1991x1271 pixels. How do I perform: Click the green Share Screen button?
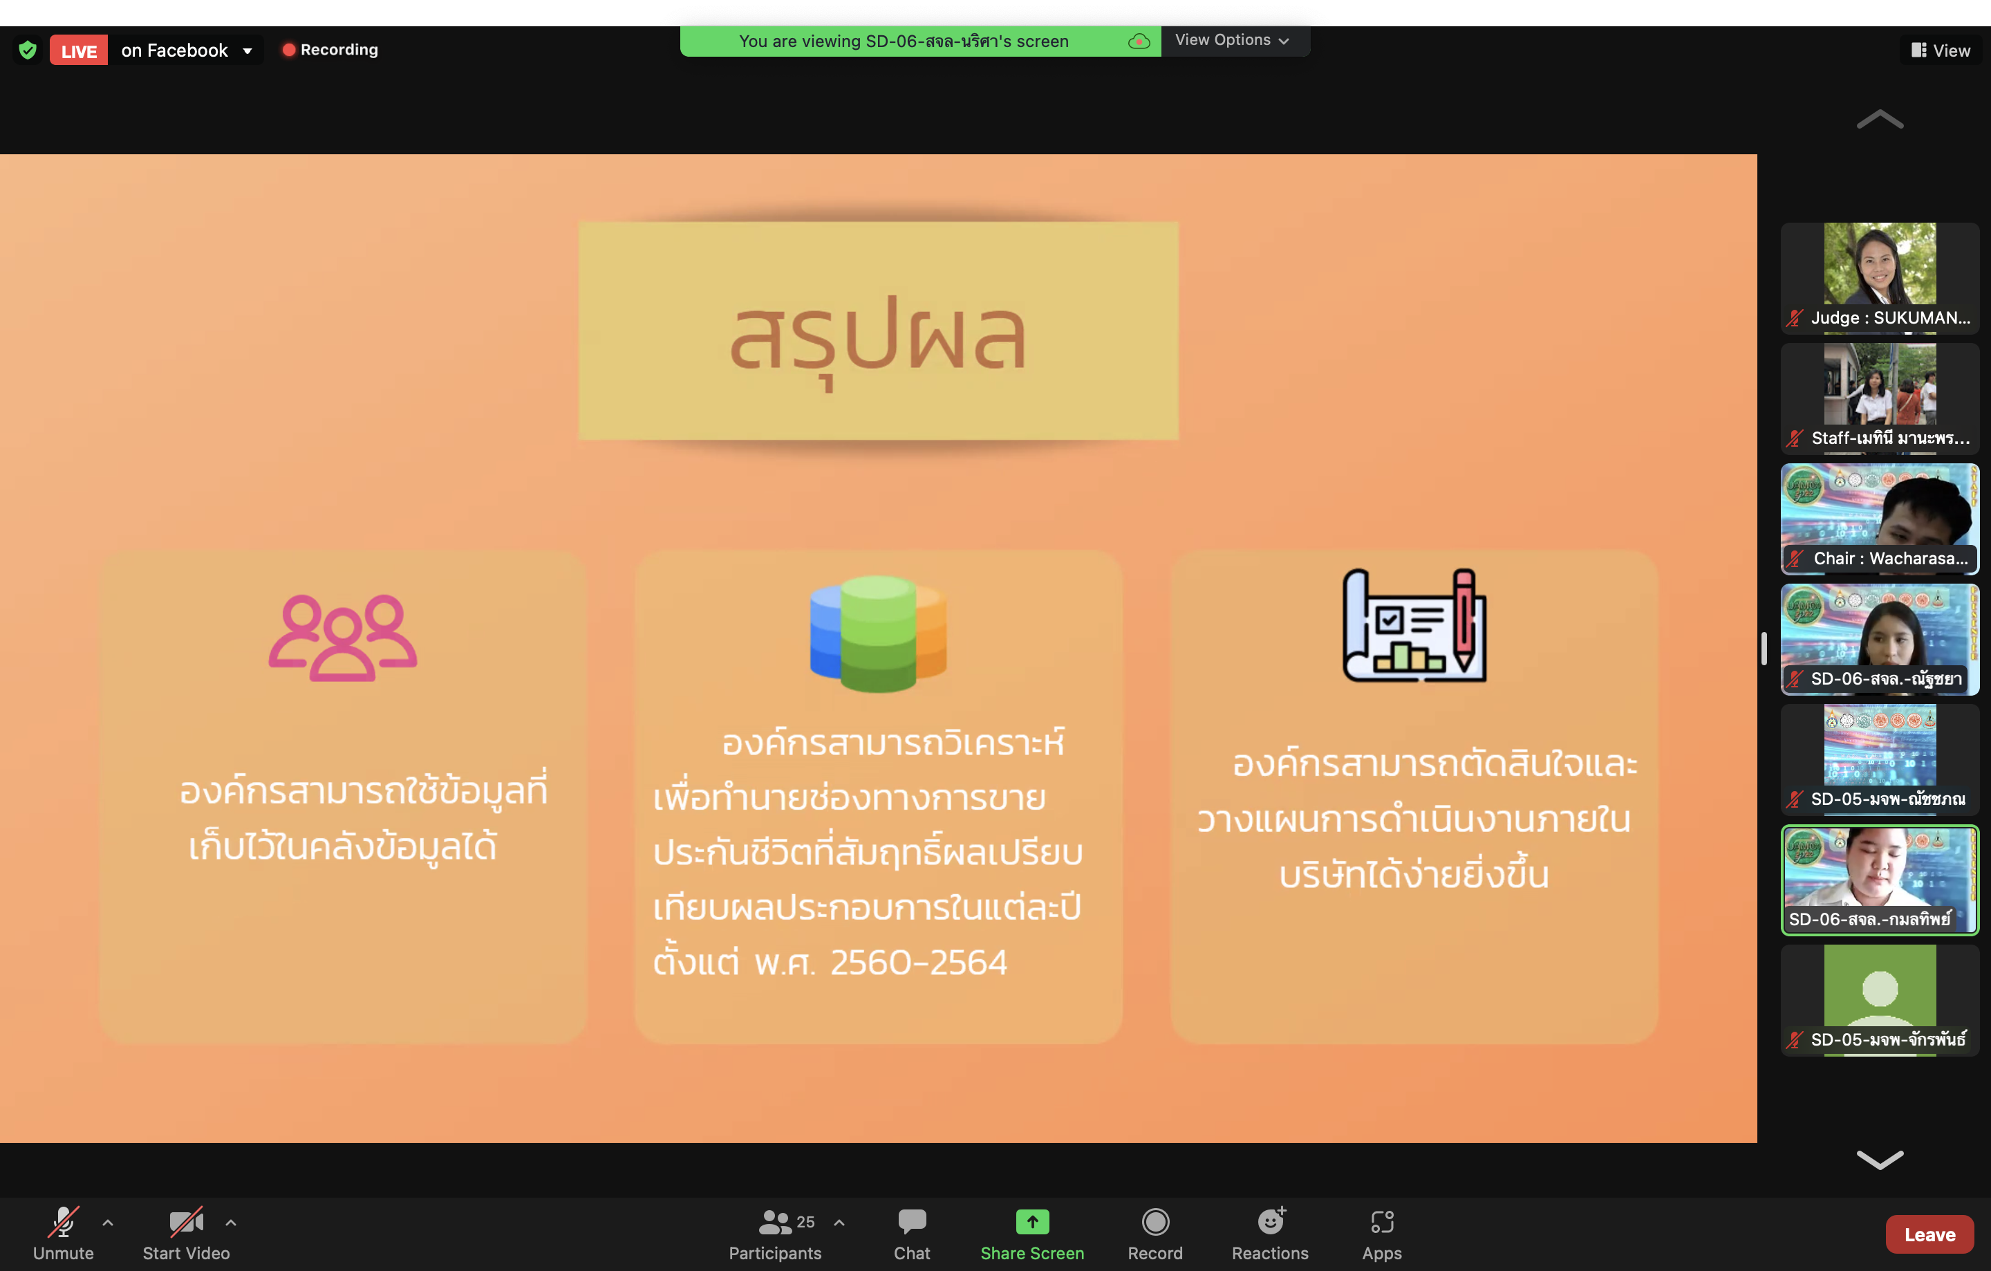click(1032, 1233)
